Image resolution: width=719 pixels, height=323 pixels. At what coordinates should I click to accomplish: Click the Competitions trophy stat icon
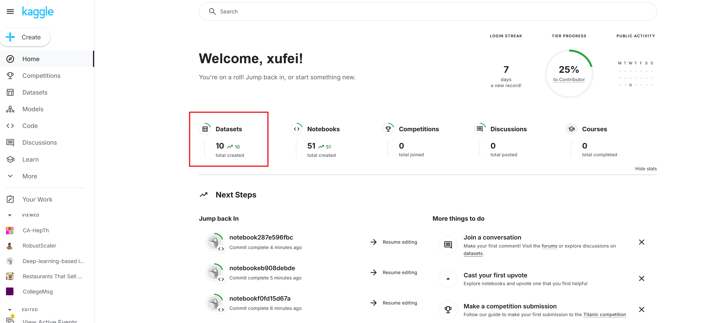pos(388,129)
